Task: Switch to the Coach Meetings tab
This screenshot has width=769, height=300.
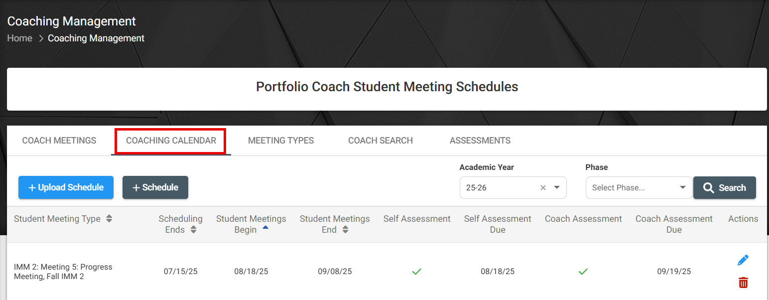Action: tap(59, 141)
